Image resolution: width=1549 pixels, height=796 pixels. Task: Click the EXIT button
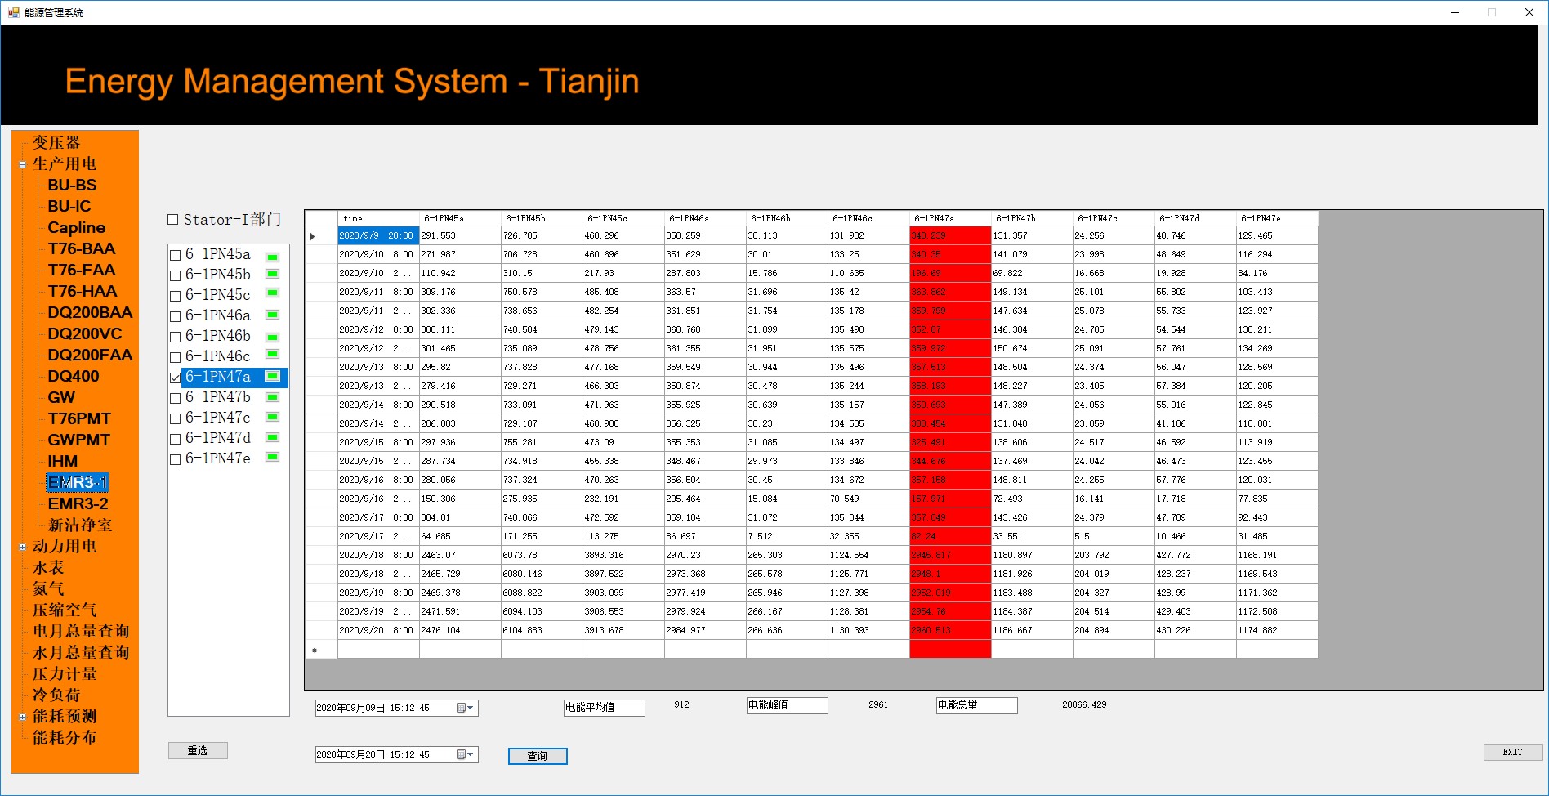tap(1513, 752)
